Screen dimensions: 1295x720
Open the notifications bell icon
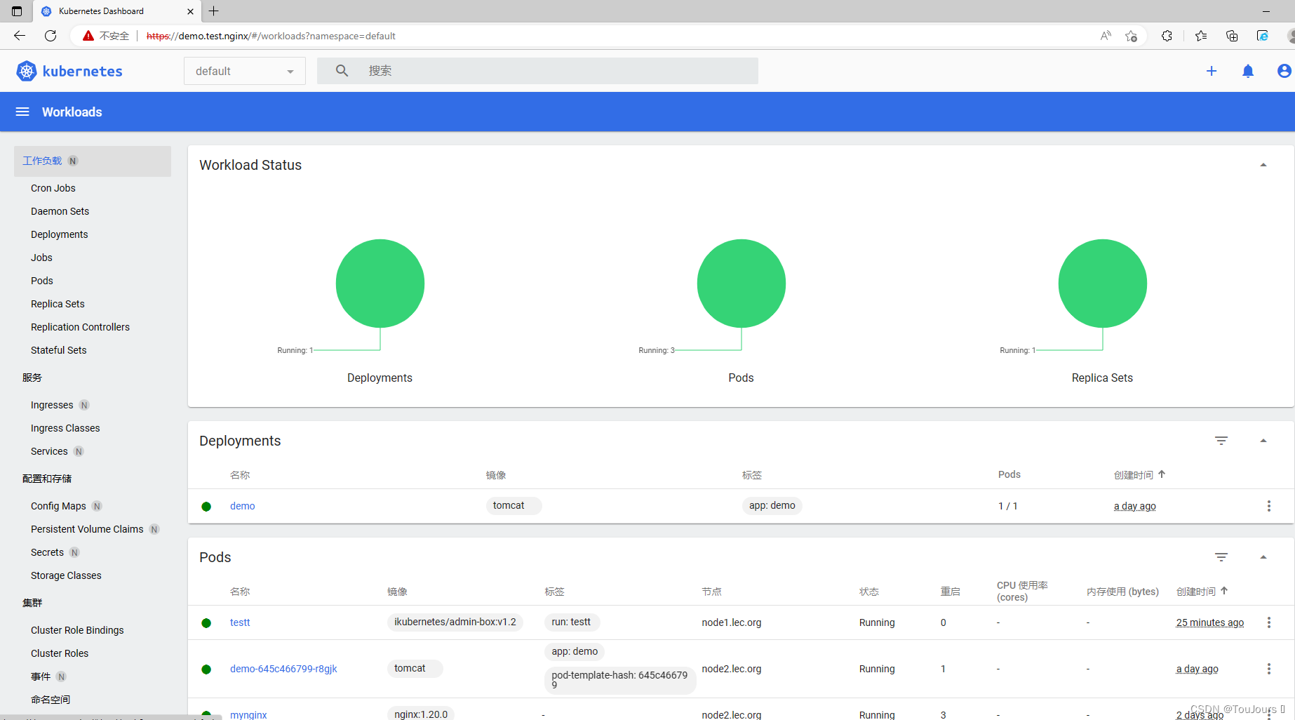click(1248, 71)
